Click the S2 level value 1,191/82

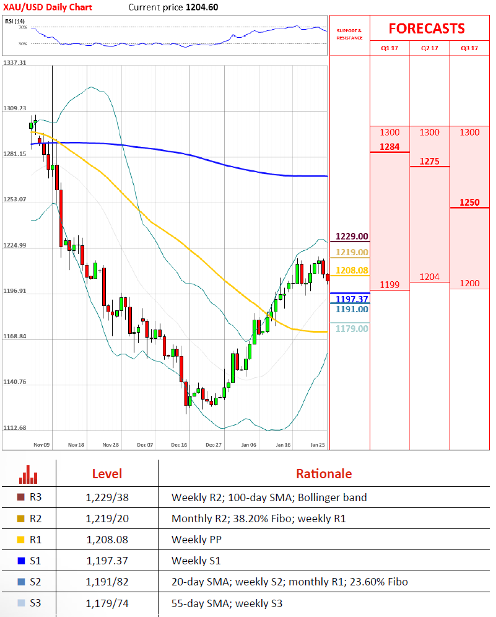click(x=107, y=582)
